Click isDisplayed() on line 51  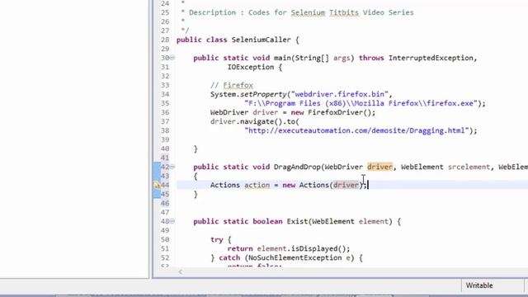[318, 249]
